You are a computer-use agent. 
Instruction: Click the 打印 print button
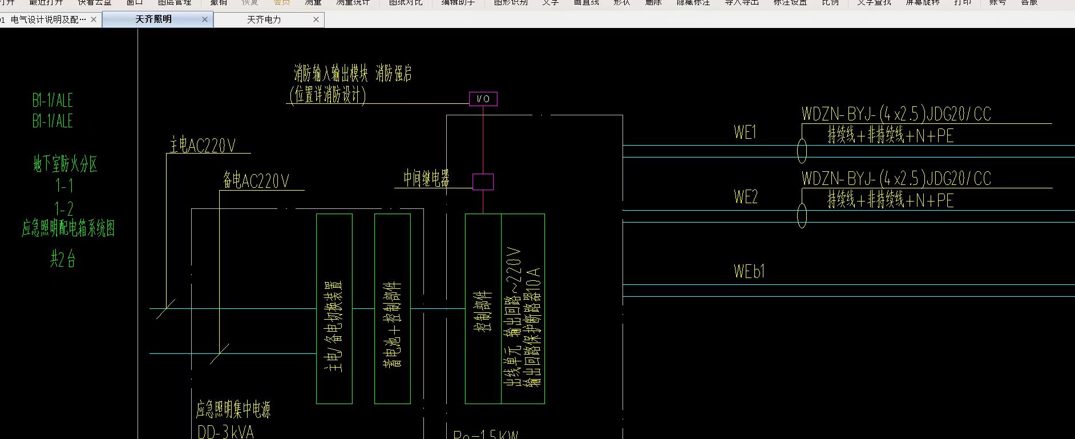click(963, 3)
